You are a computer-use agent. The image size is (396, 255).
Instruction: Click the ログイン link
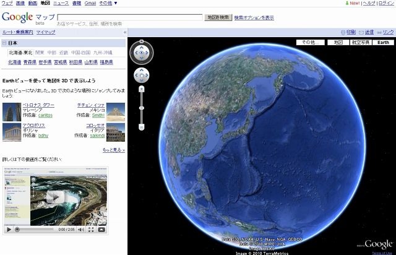386,3
